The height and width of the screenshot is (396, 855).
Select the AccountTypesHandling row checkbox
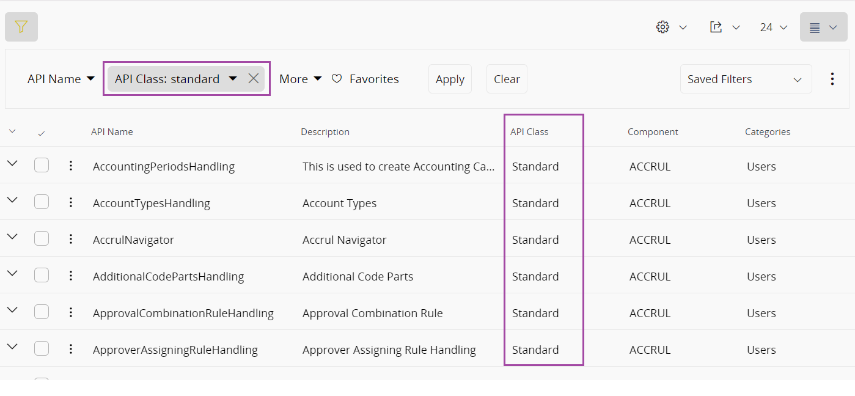pos(42,202)
